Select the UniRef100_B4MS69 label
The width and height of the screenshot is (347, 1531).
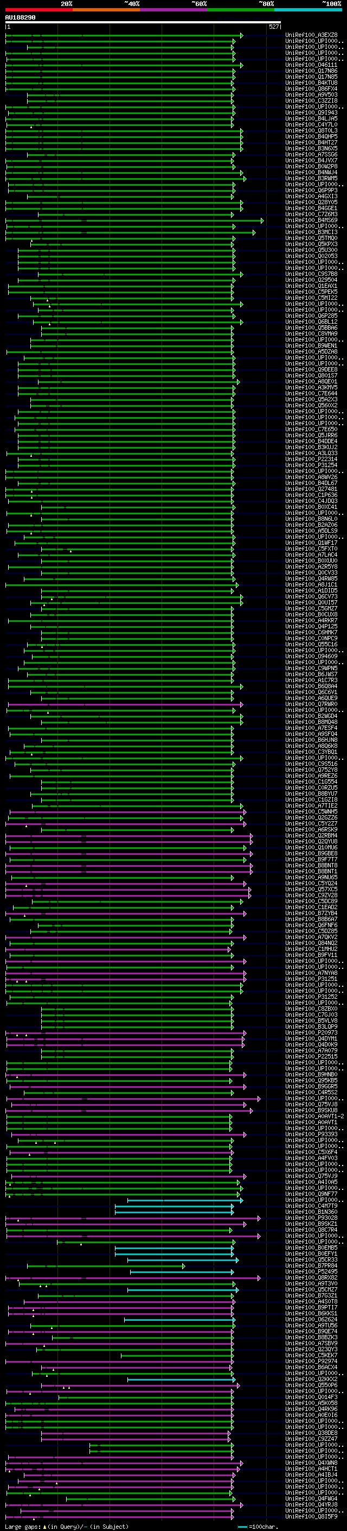click(x=311, y=220)
